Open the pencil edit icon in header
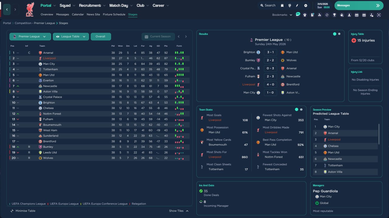Image resolution: width=389 pixels, height=218 pixels. (297, 5)
